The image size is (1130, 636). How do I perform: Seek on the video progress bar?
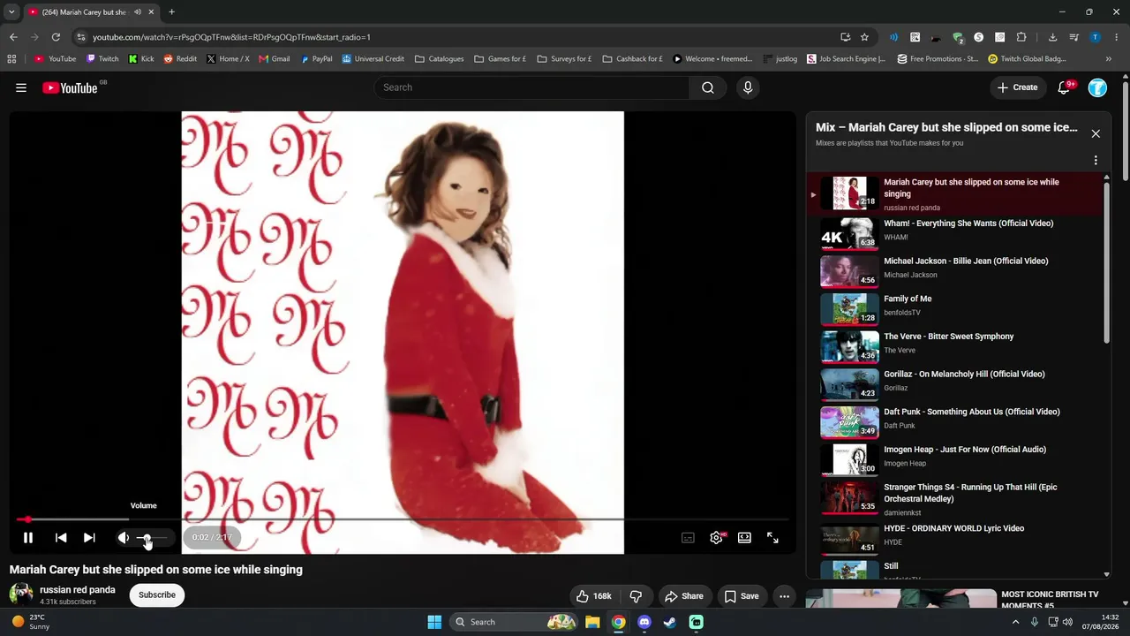[x=403, y=519]
